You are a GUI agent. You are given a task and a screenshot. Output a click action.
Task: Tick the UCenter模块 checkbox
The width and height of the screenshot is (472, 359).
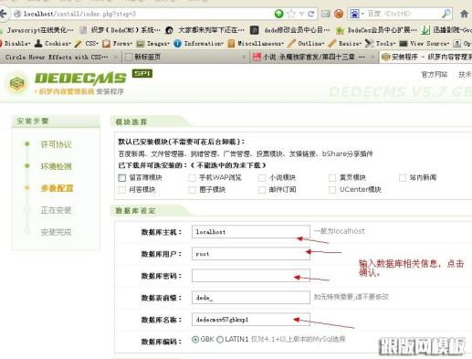tap(332, 190)
